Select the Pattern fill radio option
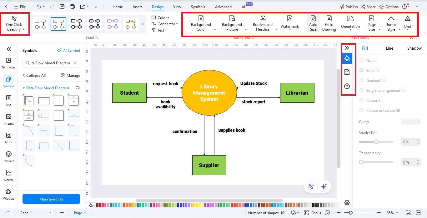Viewport: 427px width, 218px height. [362, 101]
